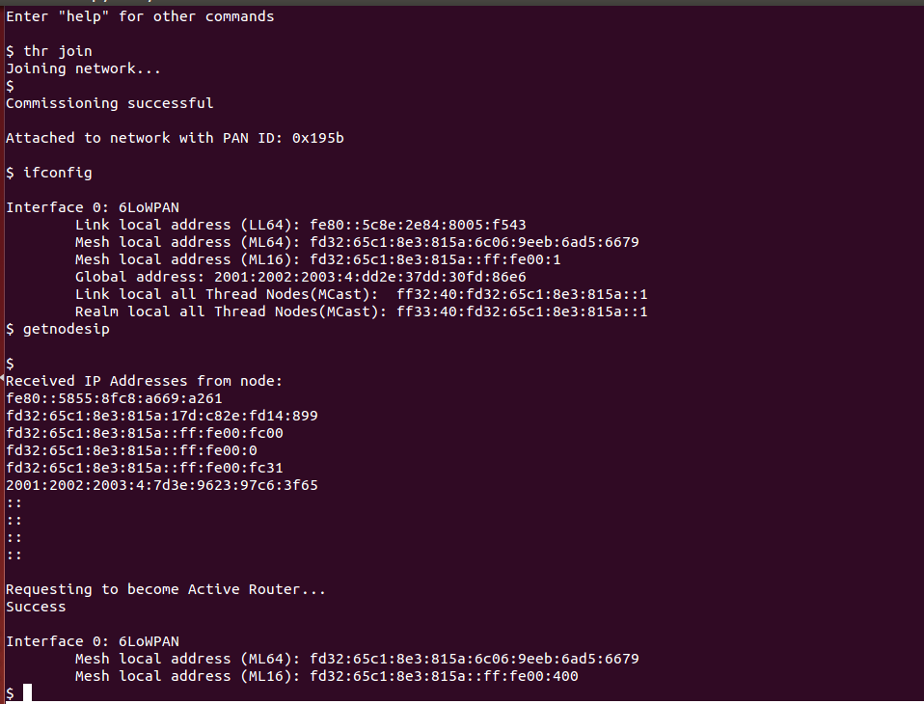
Task: Click the "ifconfig" command text
Action: click(58, 173)
